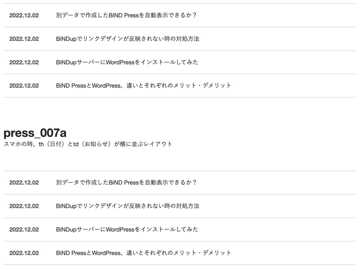360x271 pixels.
Task: Open BiNDupサーバーにWordPressをインストールしてみた under press_007a
Action: (x=127, y=229)
